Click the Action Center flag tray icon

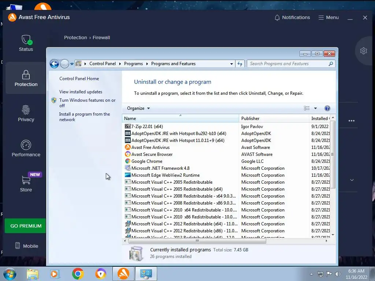tap(329, 274)
